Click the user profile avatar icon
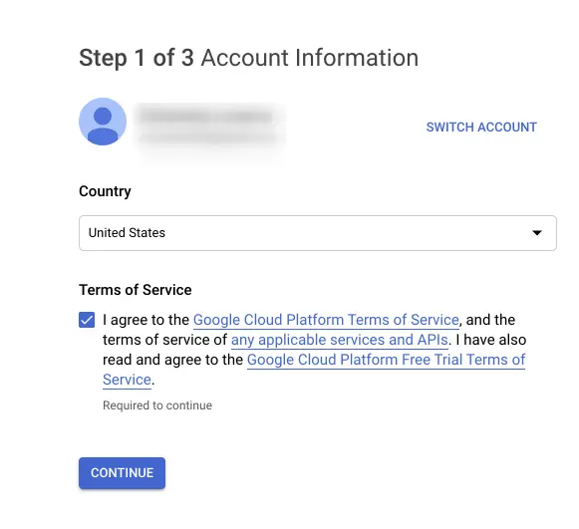The height and width of the screenshot is (529, 579). pos(103,122)
